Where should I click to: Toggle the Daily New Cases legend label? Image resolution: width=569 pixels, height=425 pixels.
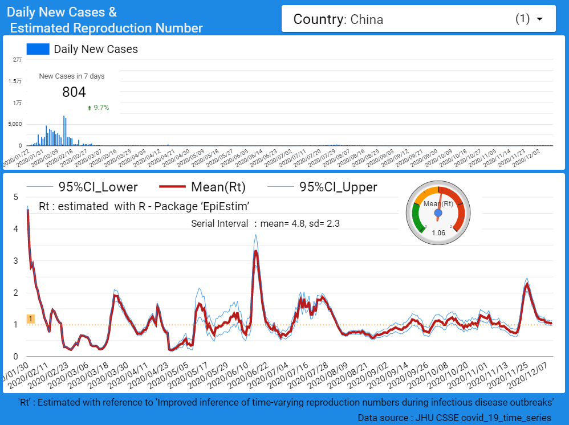point(96,49)
